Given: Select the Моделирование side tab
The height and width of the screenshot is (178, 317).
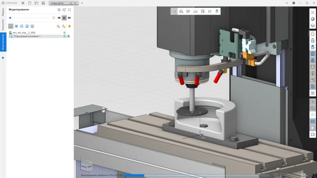Looking at the screenshot, I should tap(3, 42).
